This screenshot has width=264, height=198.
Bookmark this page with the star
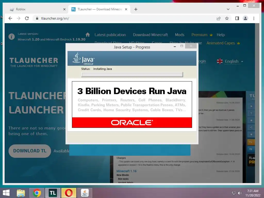click(x=227, y=18)
